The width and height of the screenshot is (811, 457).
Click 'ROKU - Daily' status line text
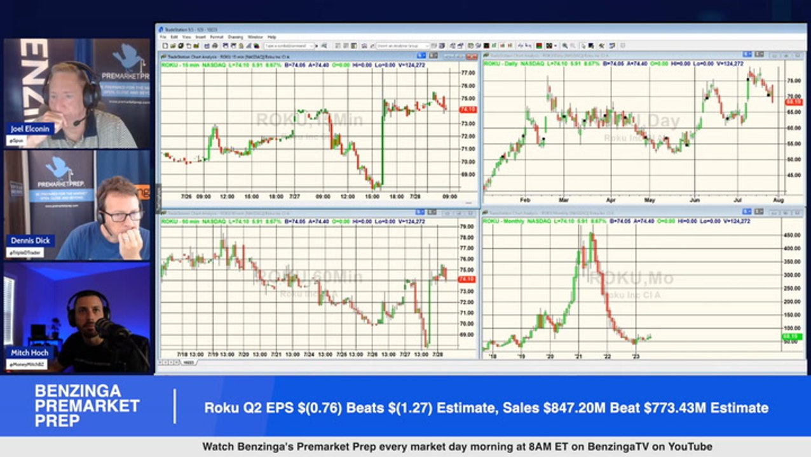501,63
